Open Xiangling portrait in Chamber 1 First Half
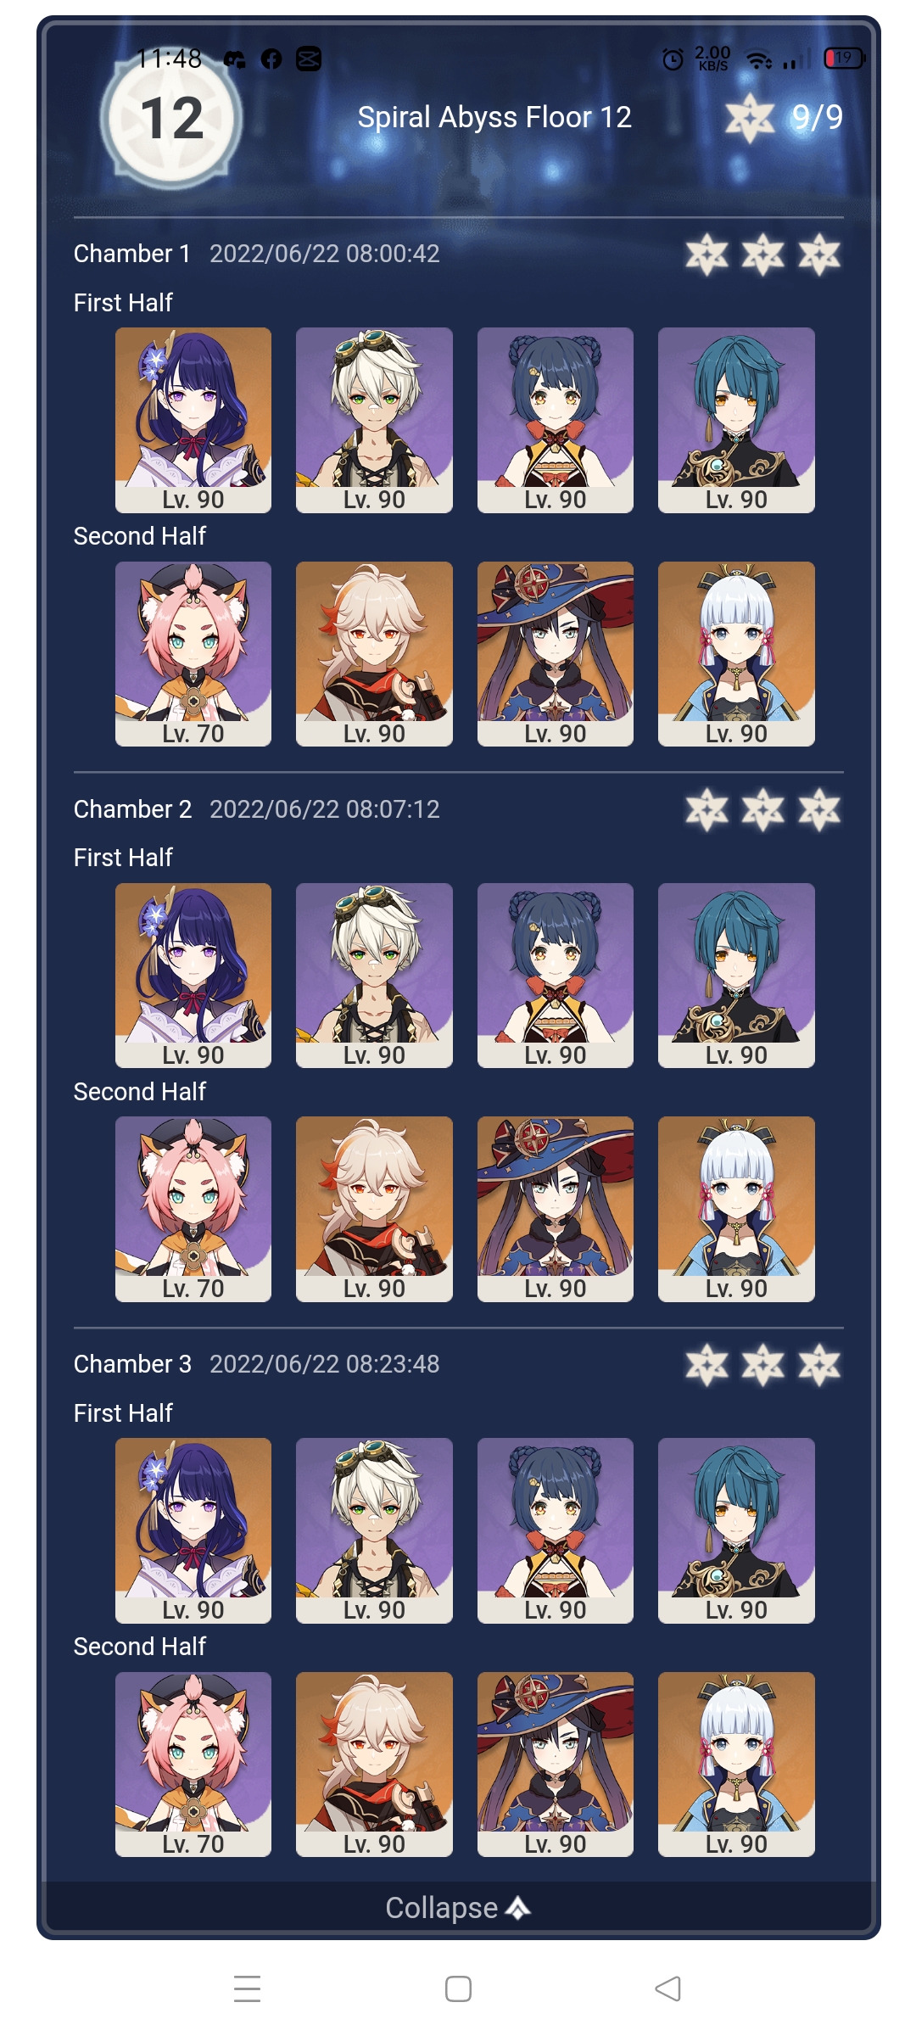This screenshot has width=916, height=2036. pyautogui.click(x=556, y=420)
